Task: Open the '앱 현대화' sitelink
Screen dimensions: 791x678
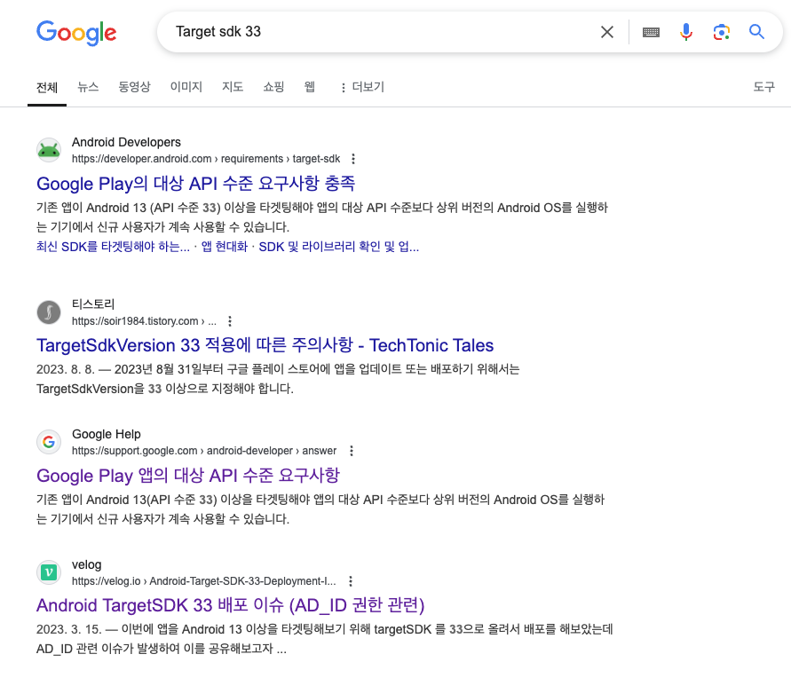Action: (x=225, y=247)
